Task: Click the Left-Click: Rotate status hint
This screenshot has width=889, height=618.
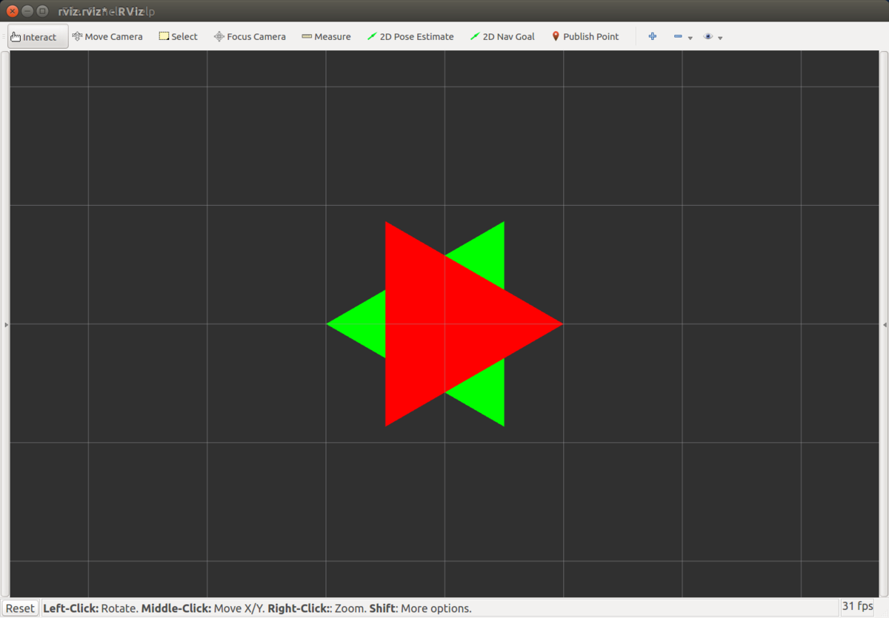Action: point(90,608)
